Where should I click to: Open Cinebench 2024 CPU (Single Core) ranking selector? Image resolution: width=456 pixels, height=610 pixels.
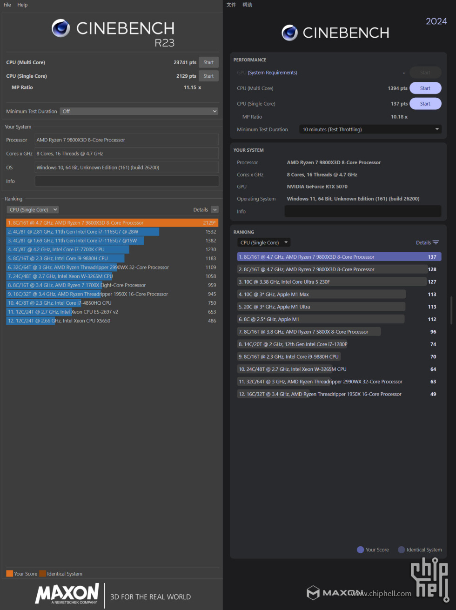264,242
